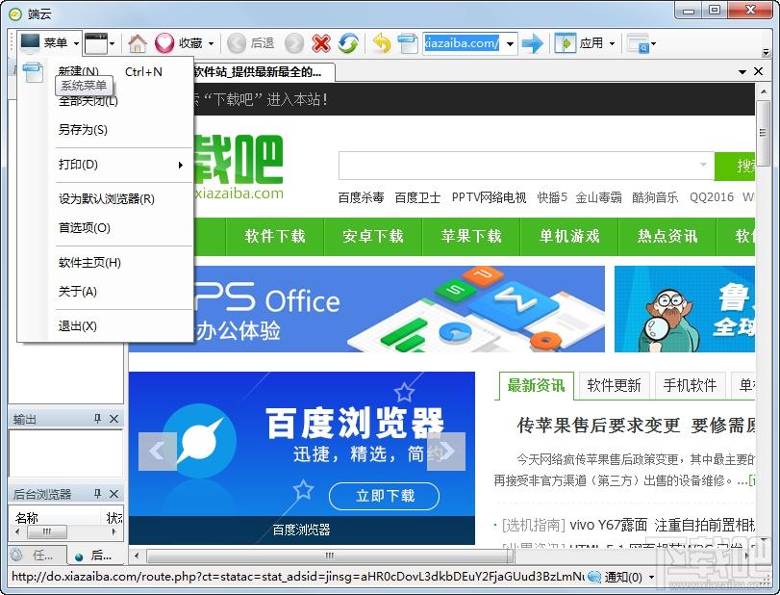Close the 后台浏览器 panel

pos(113,494)
